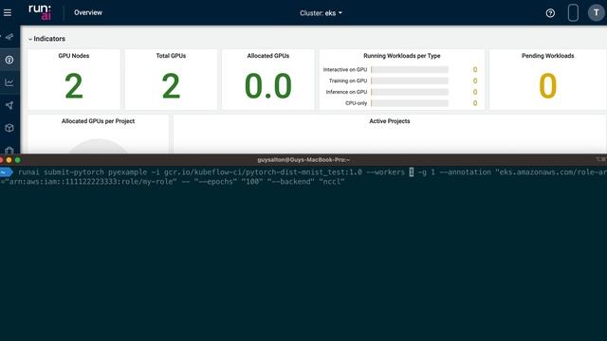Click the Total GPUs value 2

pos(171,86)
